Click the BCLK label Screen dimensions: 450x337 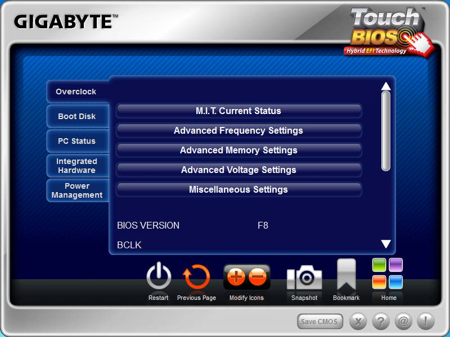point(129,245)
